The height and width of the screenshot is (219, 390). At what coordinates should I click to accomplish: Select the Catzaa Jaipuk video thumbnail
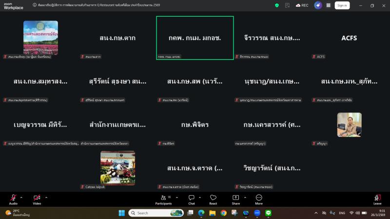coord(117,167)
